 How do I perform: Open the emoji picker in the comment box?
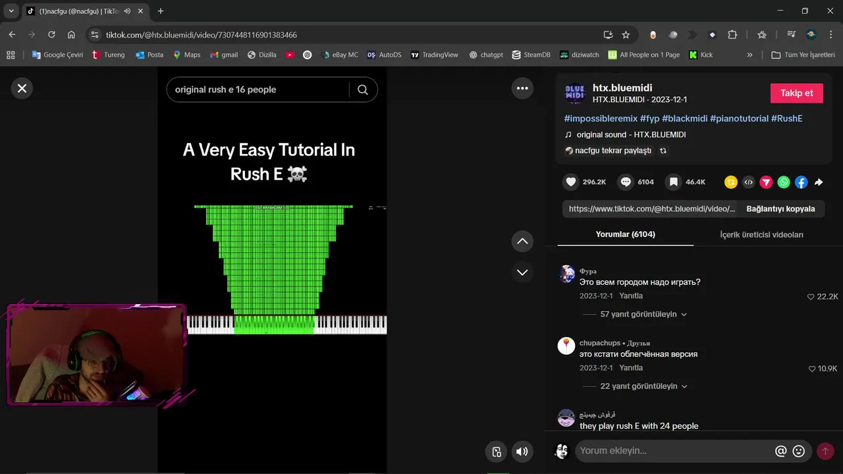[x=799, y=451]
